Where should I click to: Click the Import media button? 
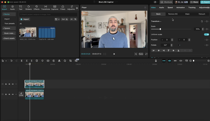tap(25, 19)
